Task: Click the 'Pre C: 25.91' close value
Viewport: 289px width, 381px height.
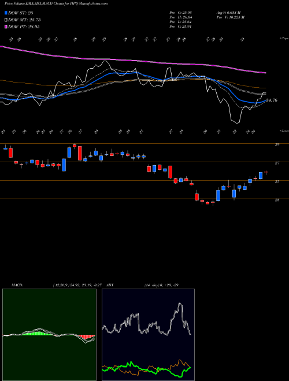Action: (x=180, y=27)
